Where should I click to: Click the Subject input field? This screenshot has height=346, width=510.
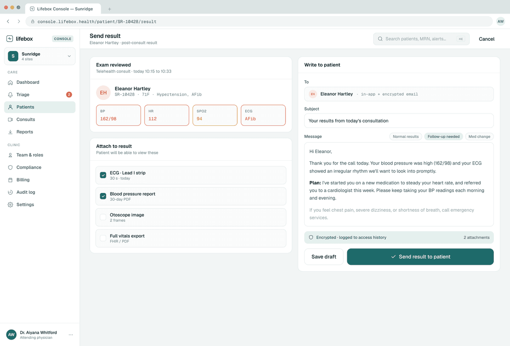pos(399,121)
